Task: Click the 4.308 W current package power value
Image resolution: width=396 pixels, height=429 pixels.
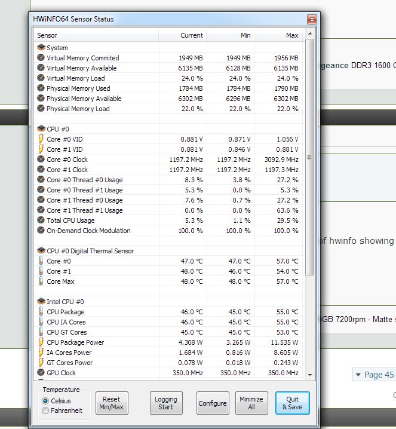Action: coord(191,342)
